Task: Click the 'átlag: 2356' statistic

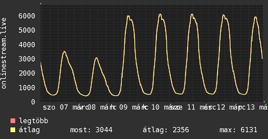Action: click(166, 130)
